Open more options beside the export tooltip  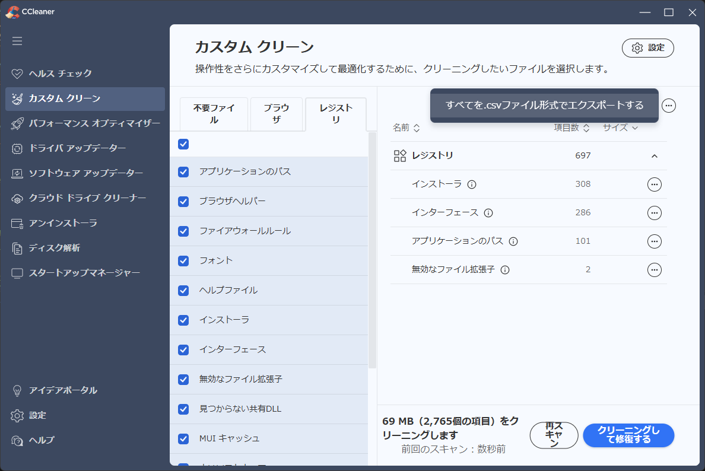[669, 106]
